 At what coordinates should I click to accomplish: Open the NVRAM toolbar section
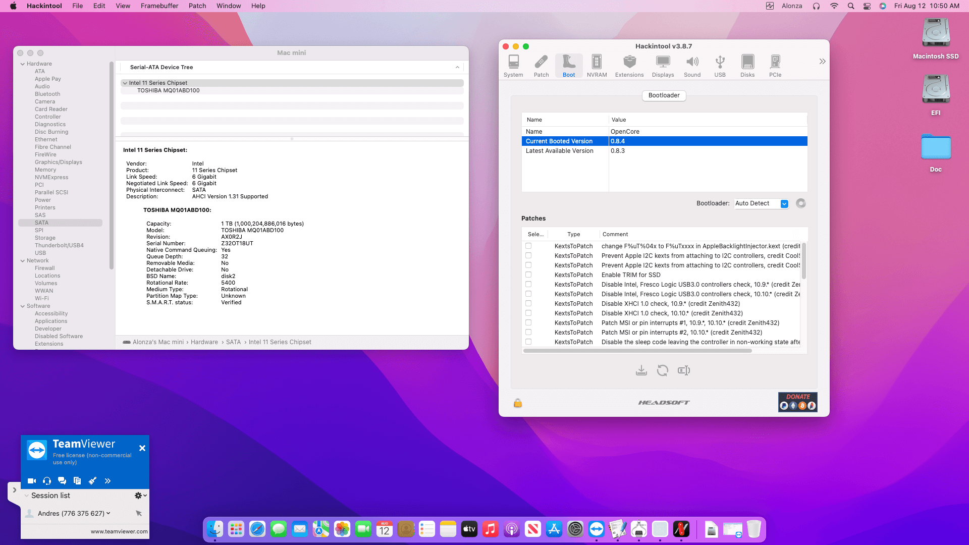tap(597, 66)
